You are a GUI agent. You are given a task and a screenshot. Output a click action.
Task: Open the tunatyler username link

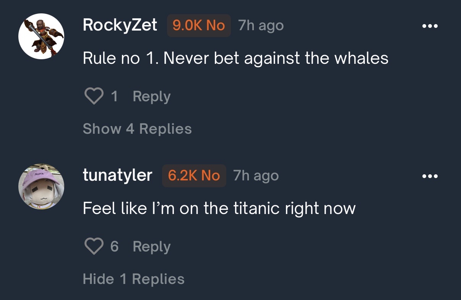[x=118, y=176]
